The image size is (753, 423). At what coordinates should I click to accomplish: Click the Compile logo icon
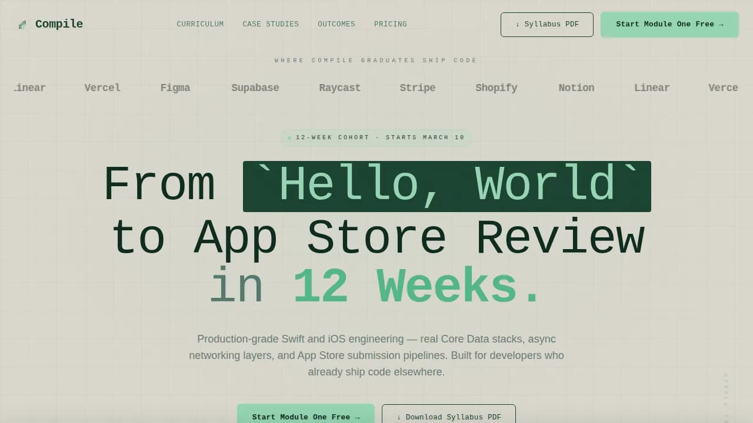click(x=22, y=25)
